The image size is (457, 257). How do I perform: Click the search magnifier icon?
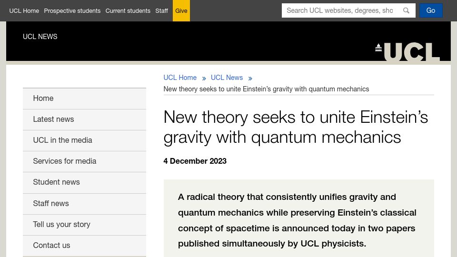[x=406, y=10]
